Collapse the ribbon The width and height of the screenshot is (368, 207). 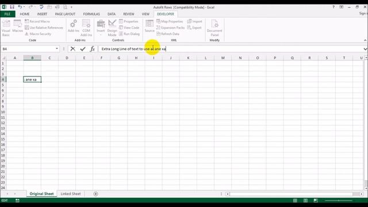coord(365,40)
